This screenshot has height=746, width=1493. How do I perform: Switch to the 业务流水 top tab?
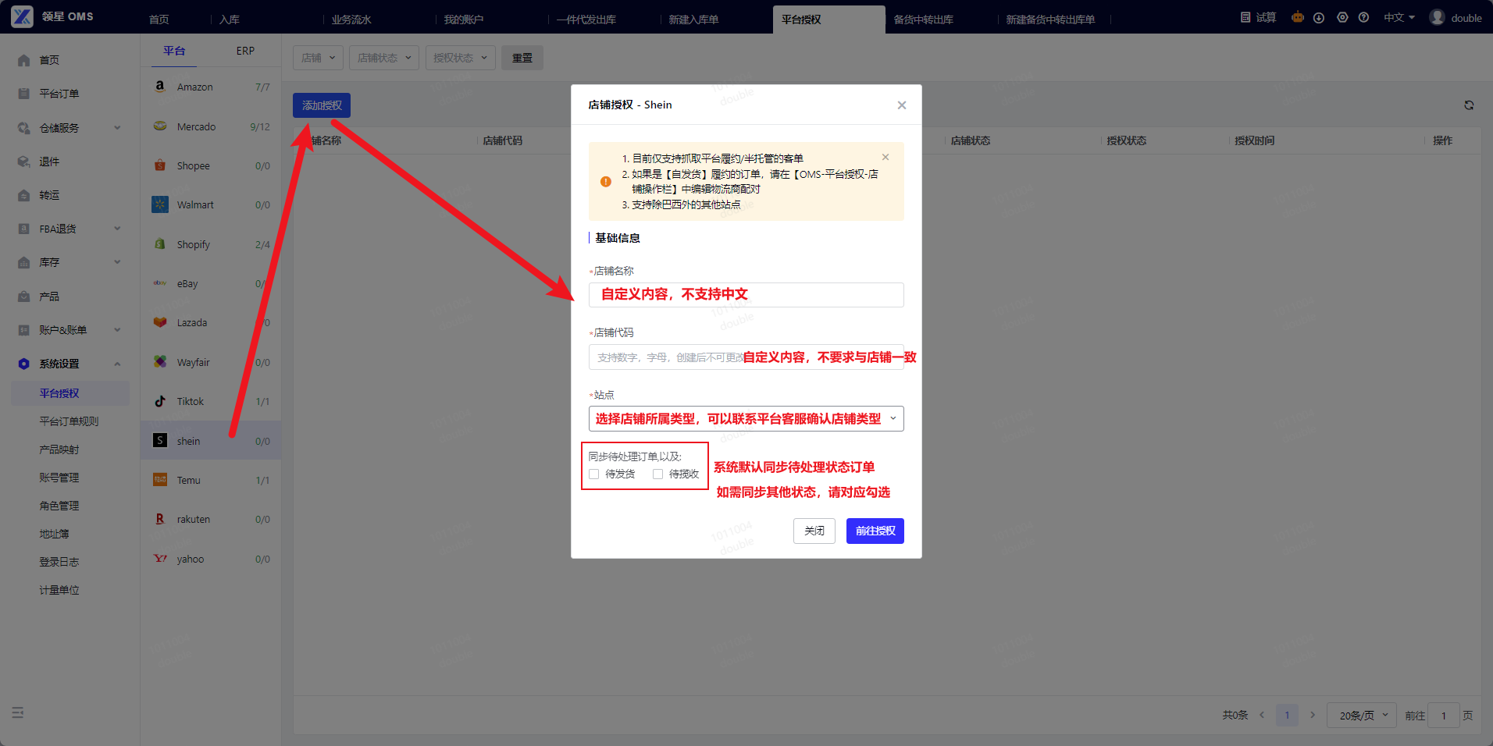tap(351, 20)
